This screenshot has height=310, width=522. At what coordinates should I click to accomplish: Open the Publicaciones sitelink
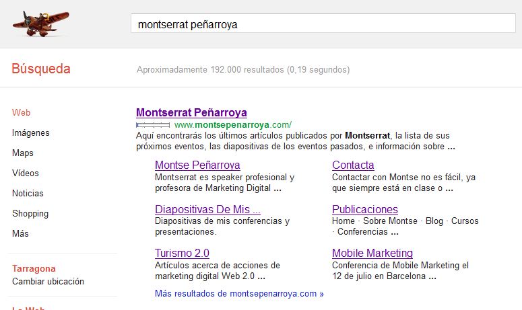364,209
